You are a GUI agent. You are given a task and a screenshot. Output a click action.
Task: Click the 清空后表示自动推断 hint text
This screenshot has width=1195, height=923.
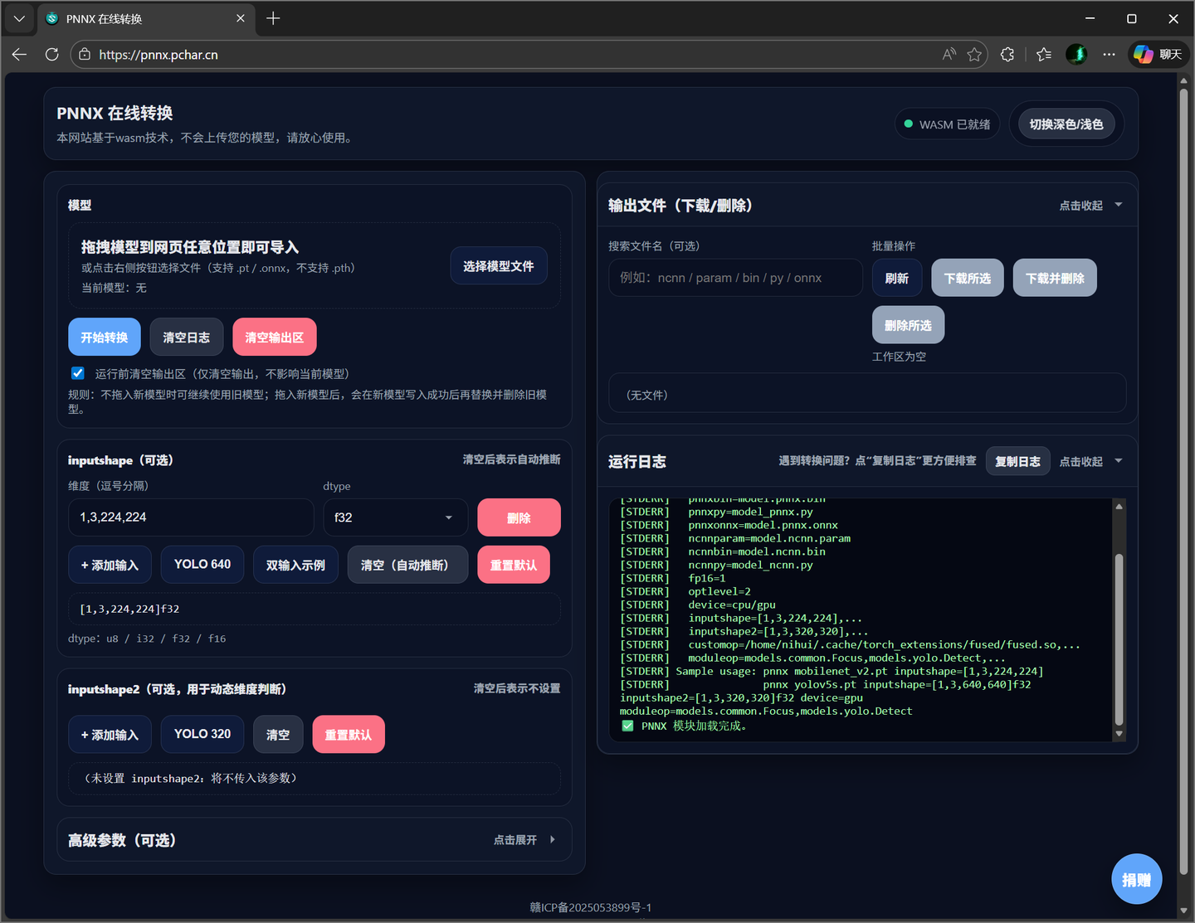pyautogui.click(x=511, y=459)
